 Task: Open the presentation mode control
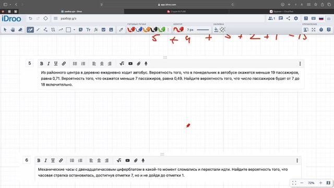(x=306, y=30)
